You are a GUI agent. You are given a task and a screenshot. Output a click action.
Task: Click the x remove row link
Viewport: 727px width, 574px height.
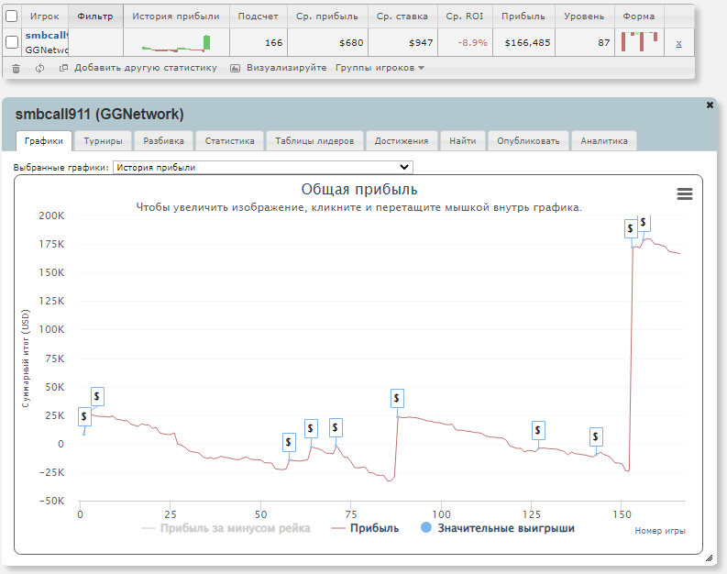678,44
